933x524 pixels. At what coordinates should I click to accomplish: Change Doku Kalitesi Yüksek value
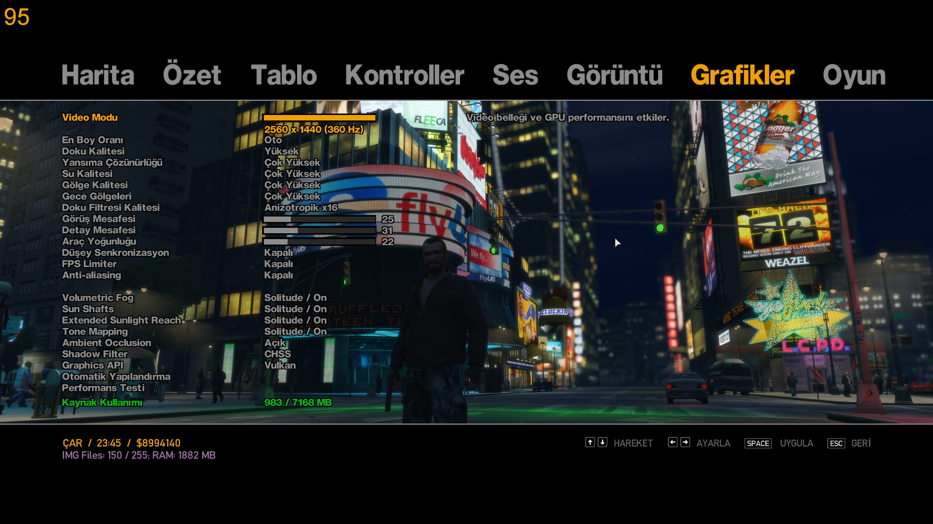point(281,151)
